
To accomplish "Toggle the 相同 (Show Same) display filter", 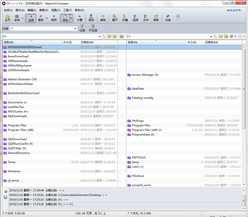I will (x=54, y=17).
